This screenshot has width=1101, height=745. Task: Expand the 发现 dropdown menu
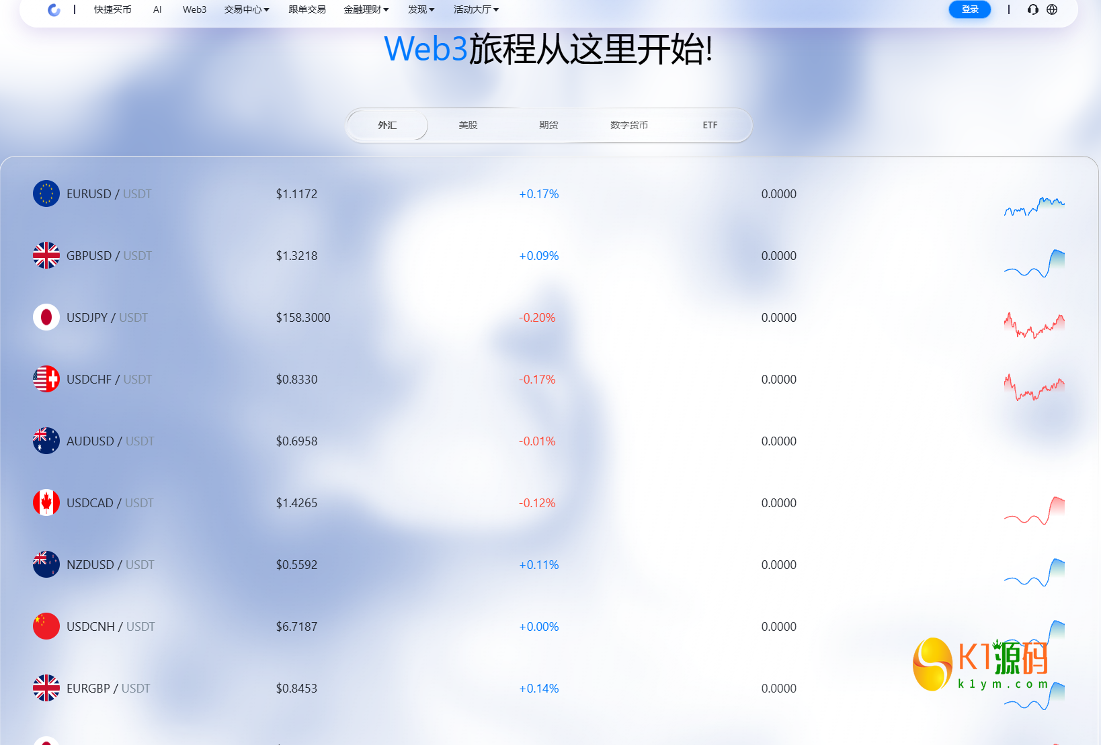click(x=421, y=9)
